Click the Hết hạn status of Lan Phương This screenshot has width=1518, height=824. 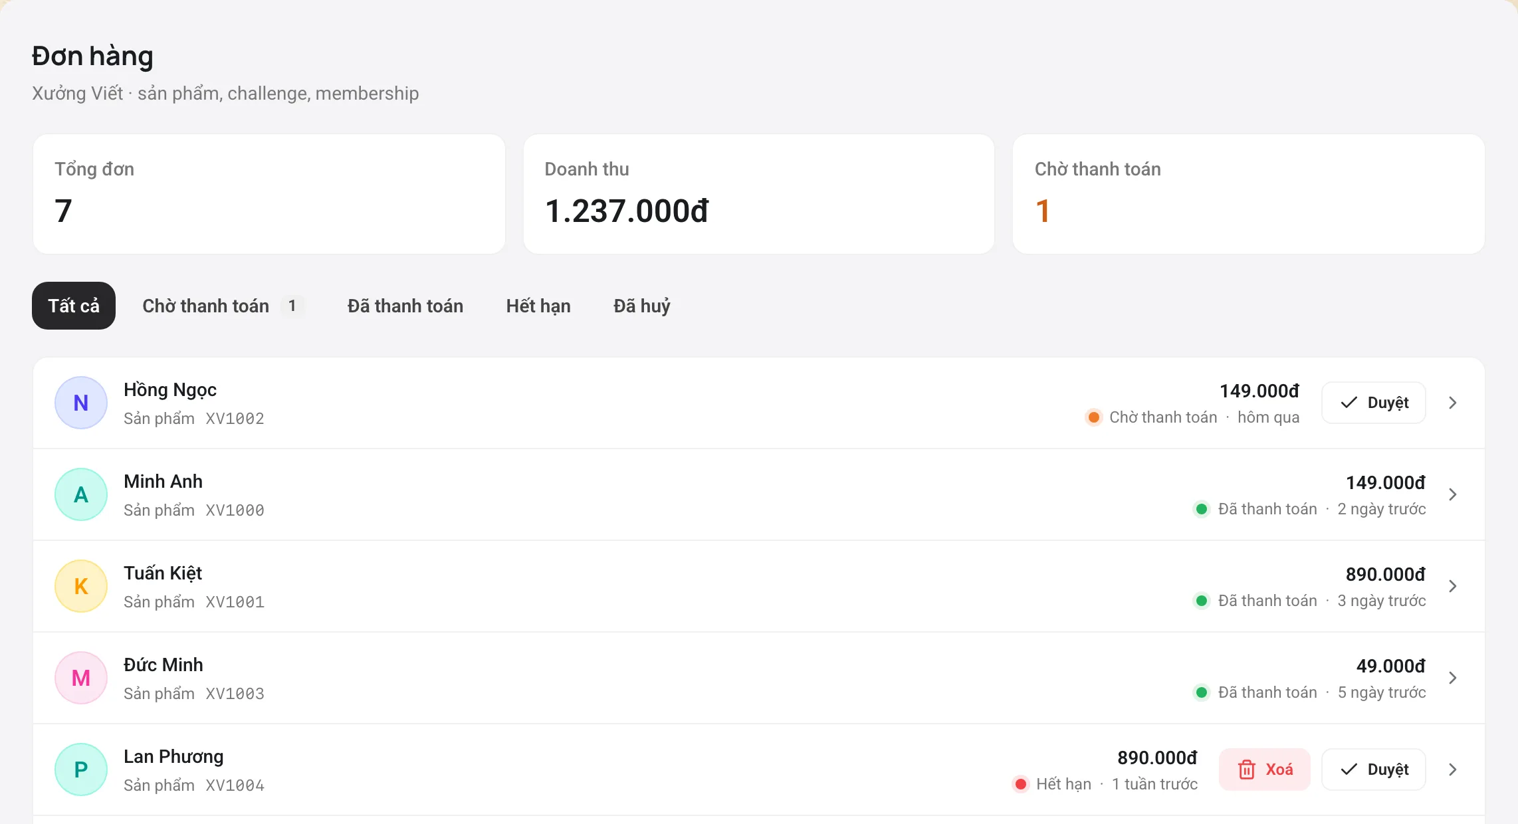tap(1052, 784)
